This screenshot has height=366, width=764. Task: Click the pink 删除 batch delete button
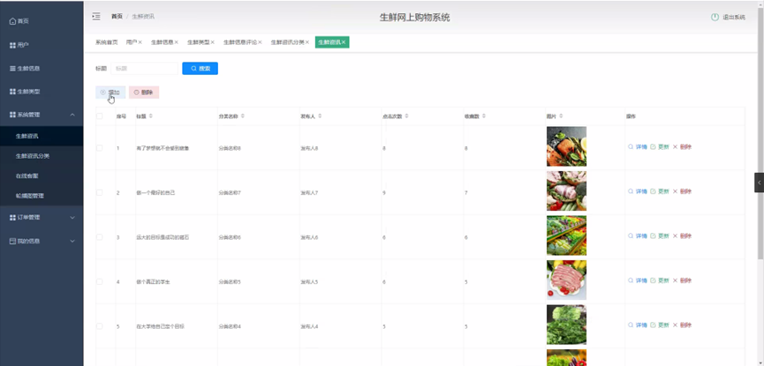144,92
